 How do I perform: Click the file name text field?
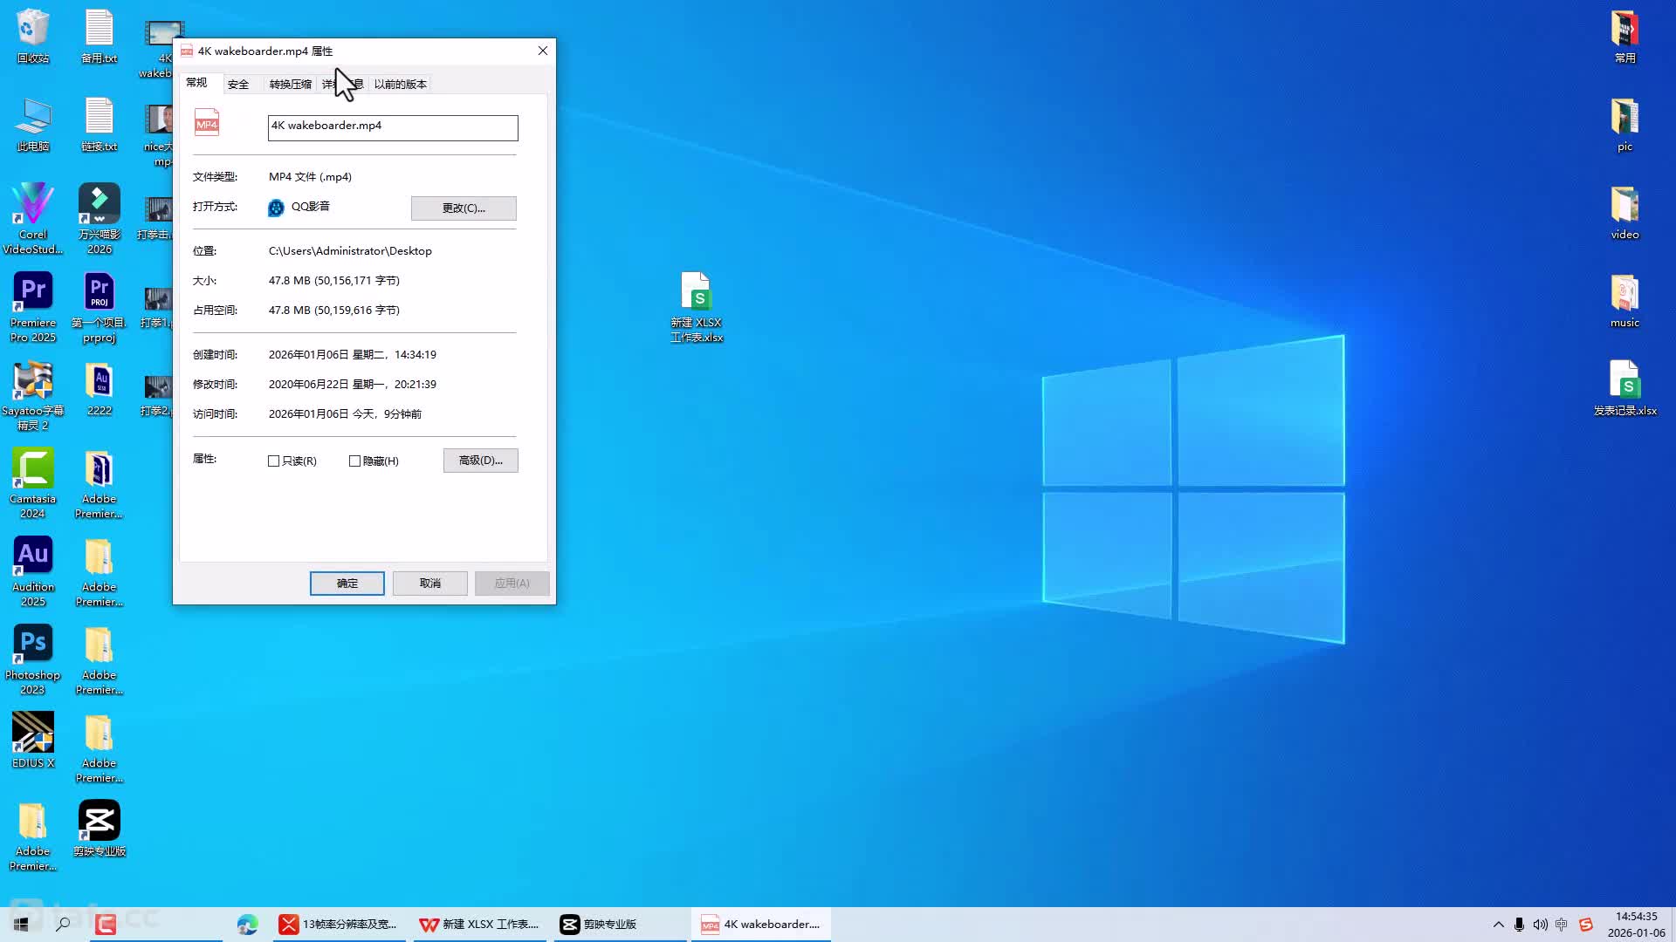pos(393,127)
